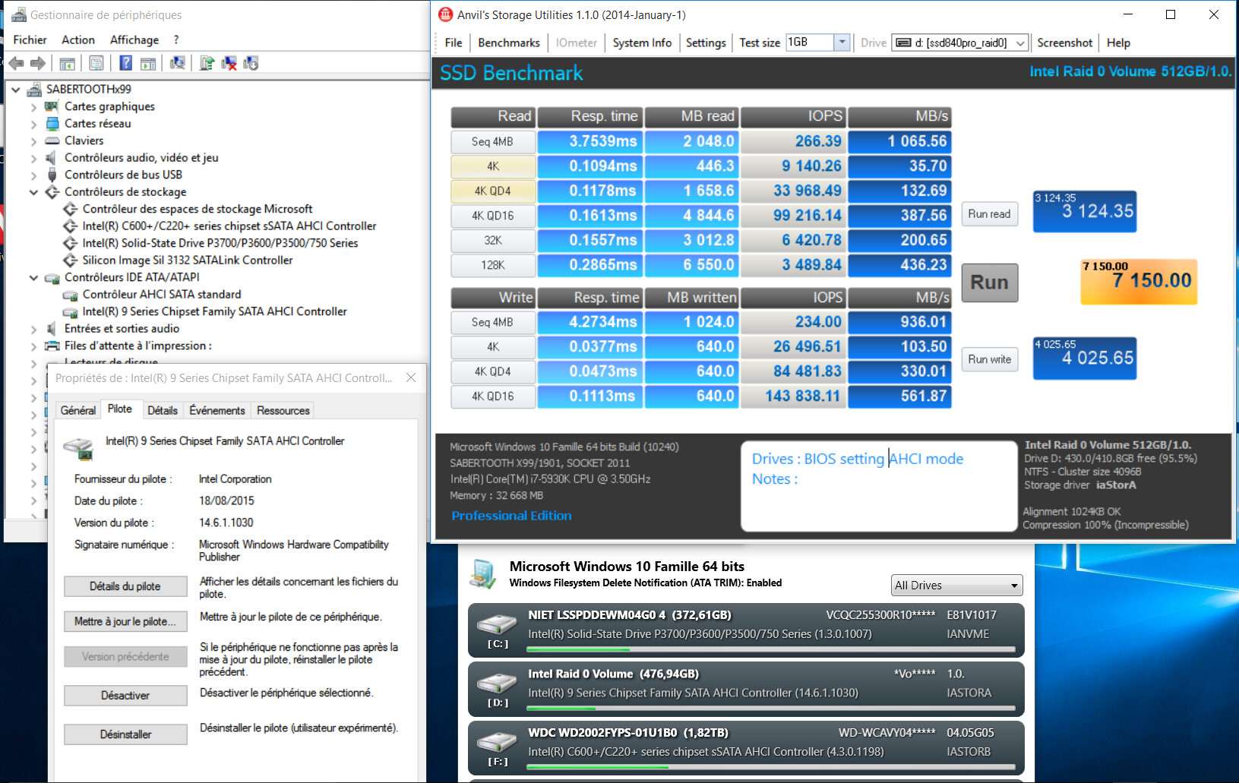
Task: Expand Contrôleurs audio, vidéo et jeu node
Action: click(x=33, y=158)
